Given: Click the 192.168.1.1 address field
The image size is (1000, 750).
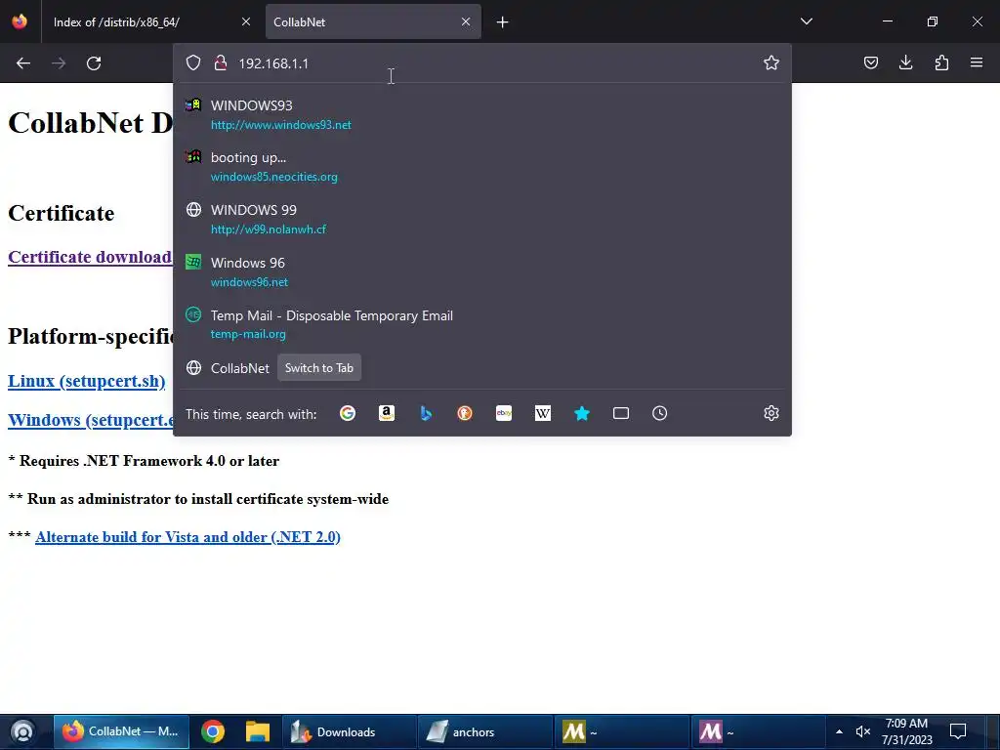Looking at the screenshot, I should (482, 63).
